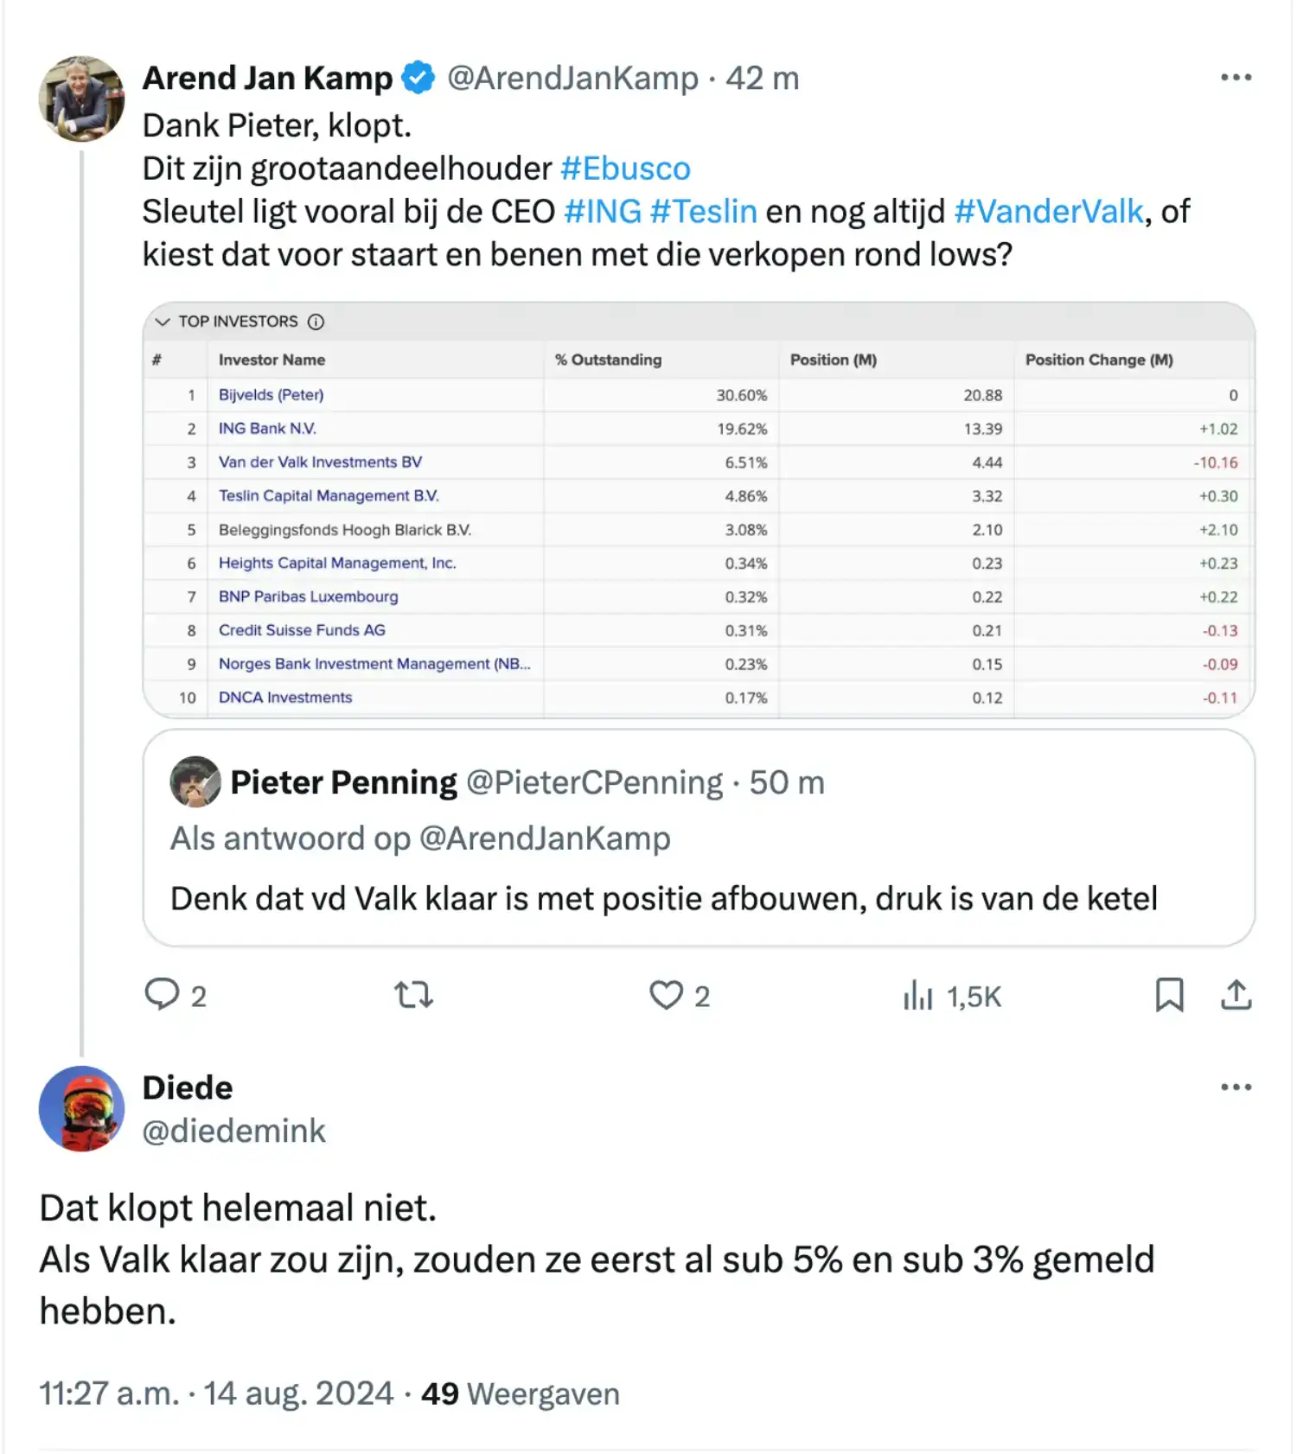View Diede's profile avatar

81,1108
